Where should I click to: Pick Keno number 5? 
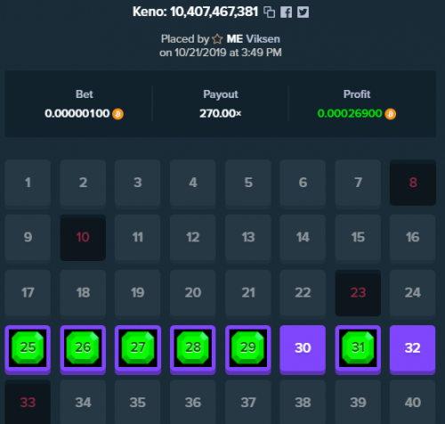(x=248, y=183)
